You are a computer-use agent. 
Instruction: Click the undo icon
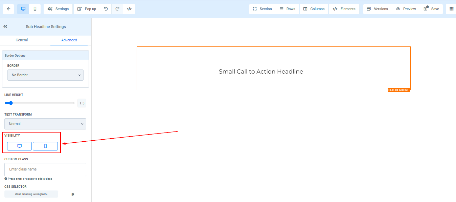coord(106,9)
